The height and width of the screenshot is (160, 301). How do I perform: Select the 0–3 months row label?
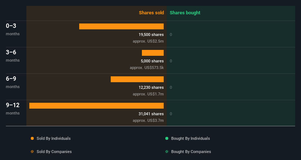[13, 29]
